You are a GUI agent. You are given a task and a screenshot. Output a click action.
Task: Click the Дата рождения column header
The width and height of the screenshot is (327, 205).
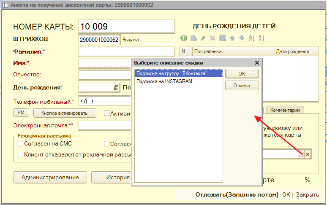tap(296, 51)
